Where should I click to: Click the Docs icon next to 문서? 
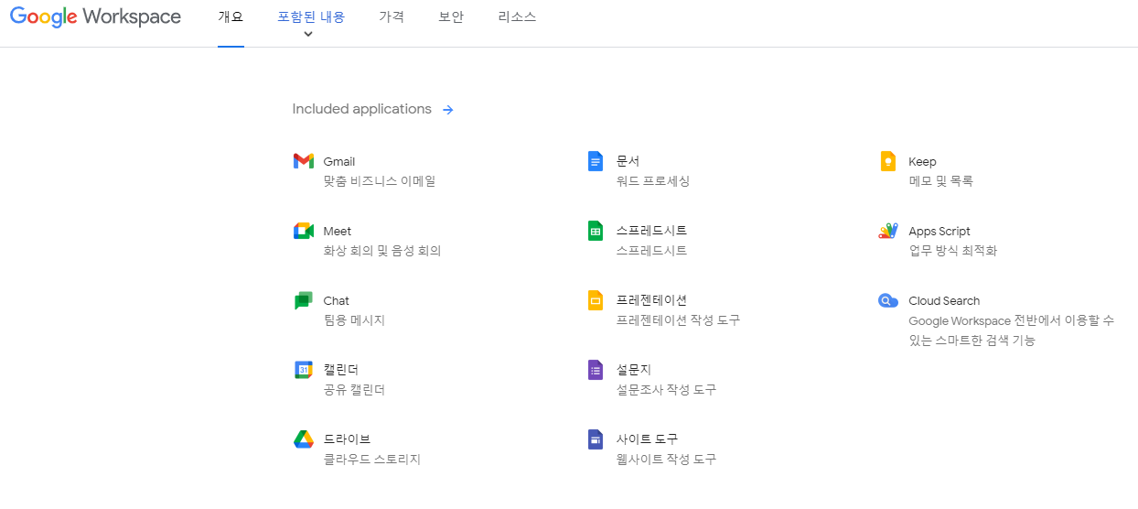pos(596,161)
